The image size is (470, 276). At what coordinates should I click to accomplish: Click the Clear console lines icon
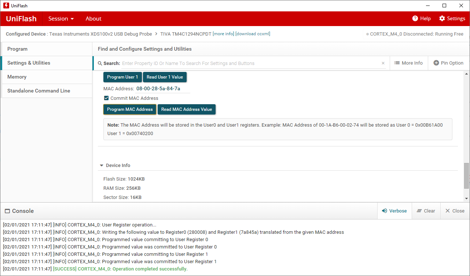pyautogui.click(x=419, y=211)
